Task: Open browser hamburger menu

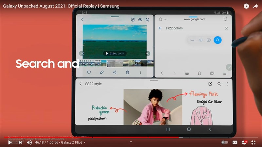Action: (x=225, y=73)
